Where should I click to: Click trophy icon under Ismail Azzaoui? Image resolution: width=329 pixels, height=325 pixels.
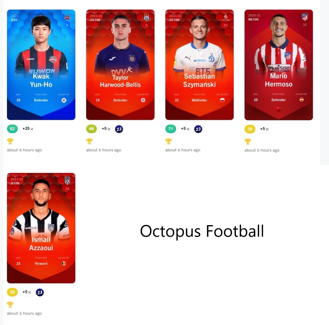coord(10,304)
